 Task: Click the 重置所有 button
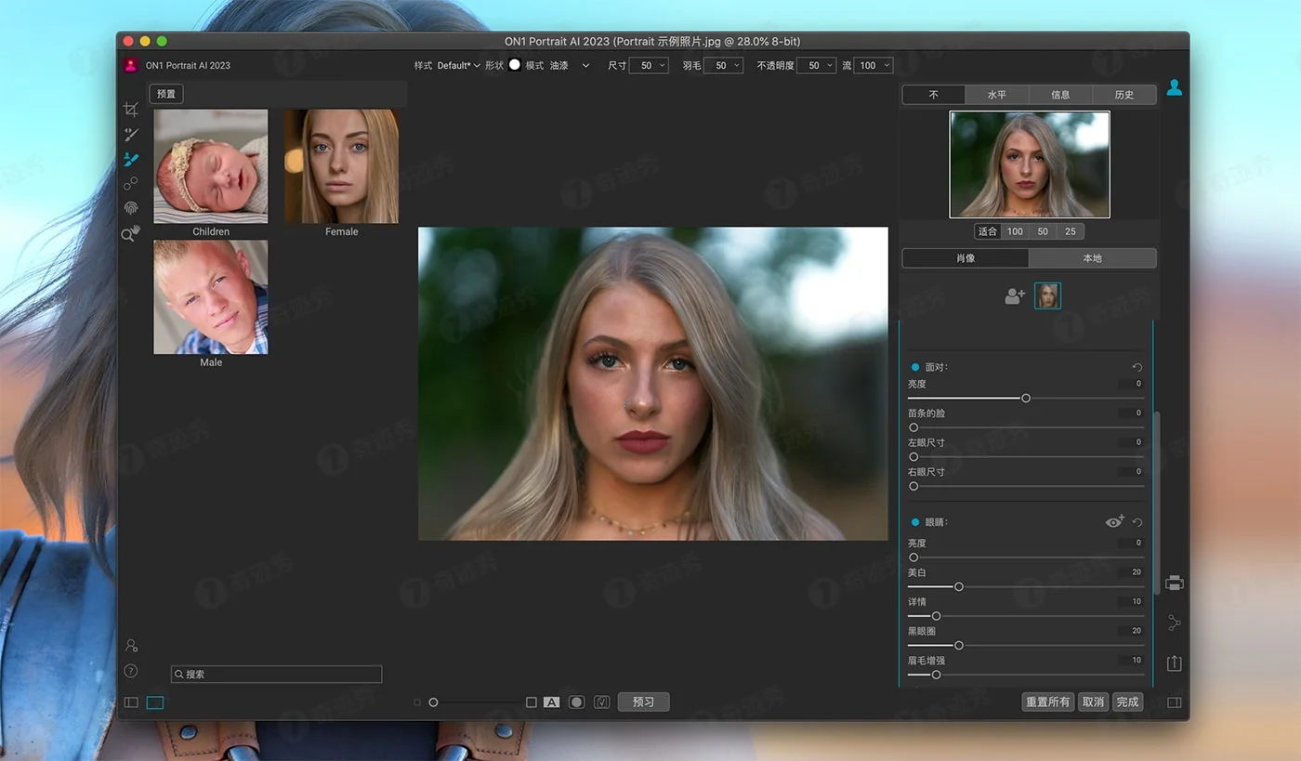pyautogui.click(x=1047, y=702)
